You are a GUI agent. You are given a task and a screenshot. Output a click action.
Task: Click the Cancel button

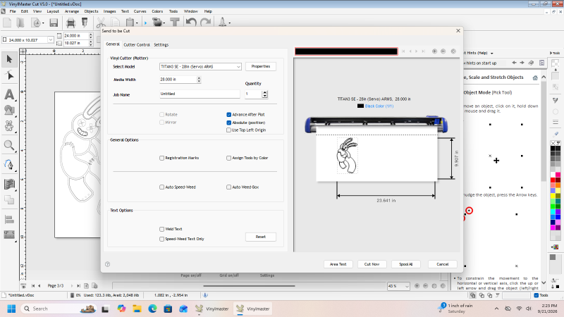point(443,264)
